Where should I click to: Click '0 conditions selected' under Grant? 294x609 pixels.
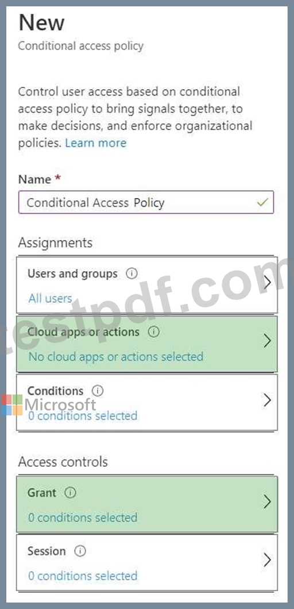coord(83,517)
